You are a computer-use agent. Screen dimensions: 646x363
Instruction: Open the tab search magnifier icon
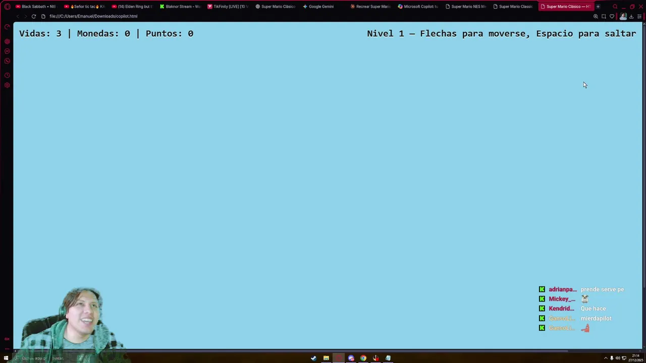615,7
